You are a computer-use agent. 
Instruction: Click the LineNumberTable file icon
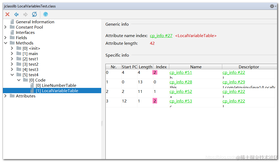32,85
